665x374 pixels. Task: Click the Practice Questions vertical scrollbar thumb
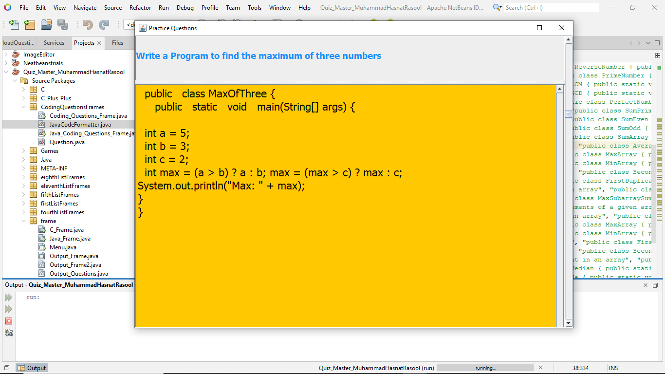point(569,114)
